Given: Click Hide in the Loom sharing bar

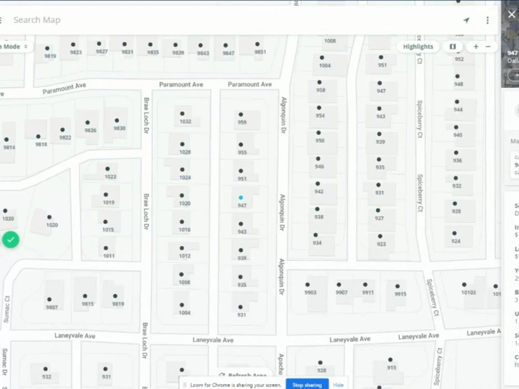Looking at the screenshot, I should [338, 385].
